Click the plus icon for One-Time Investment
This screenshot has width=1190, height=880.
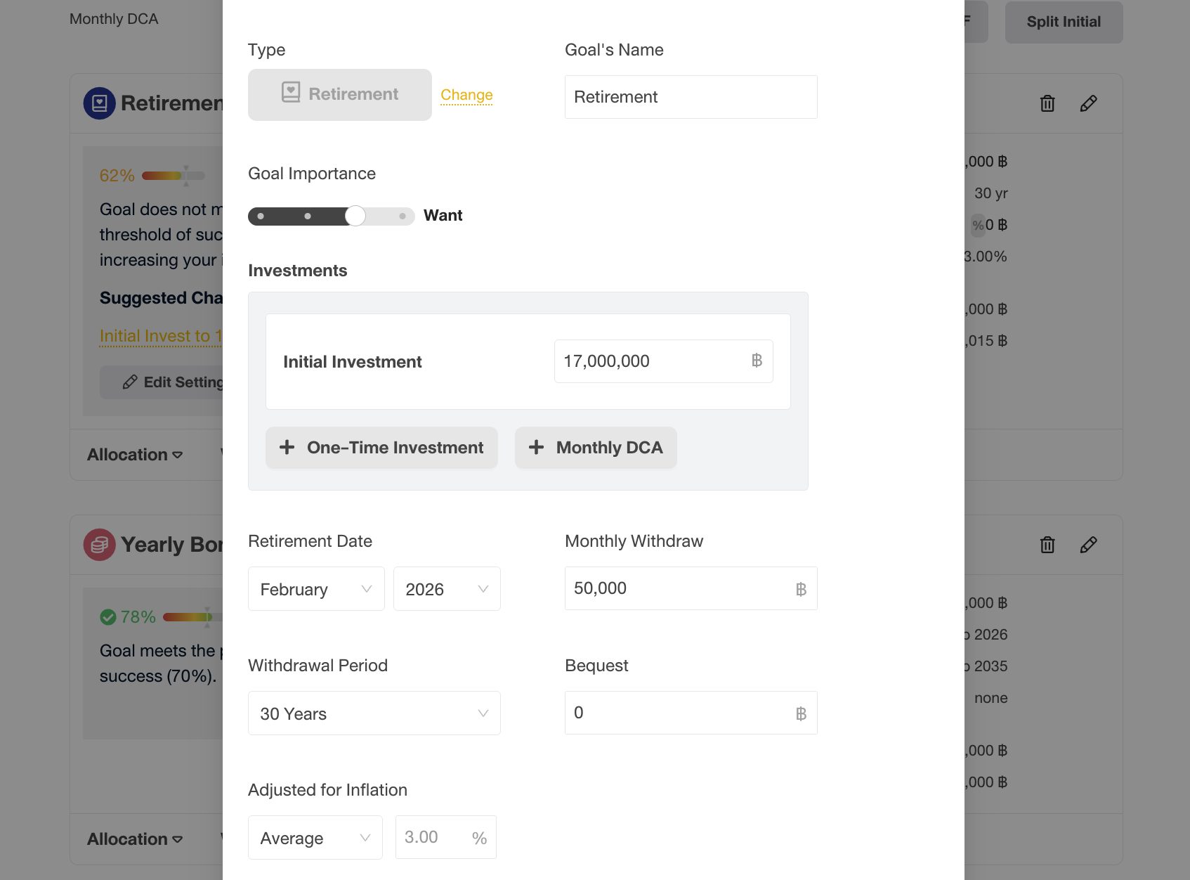pyautogui.click(x=287, y=447)
